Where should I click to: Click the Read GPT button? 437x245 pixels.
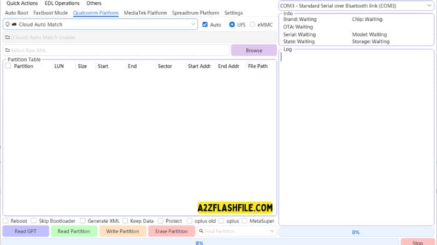pos(26,231)
